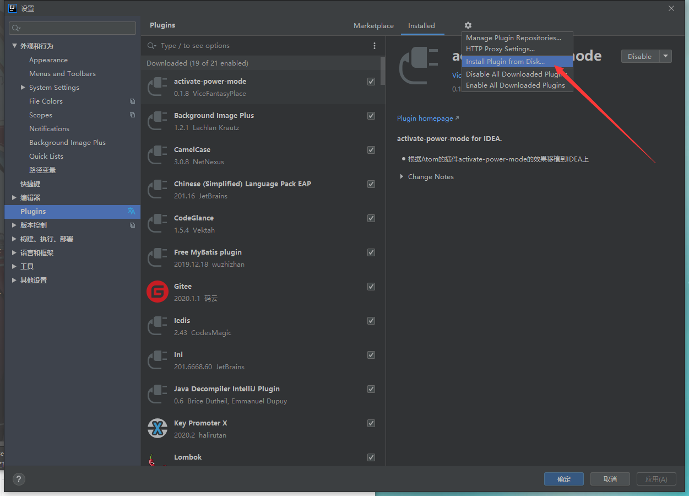
Task: Click the settings search field on left
Action: pyautogui.click(x=73, y=28)
